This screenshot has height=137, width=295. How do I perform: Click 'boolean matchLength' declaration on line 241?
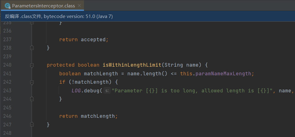coord(88,73)
